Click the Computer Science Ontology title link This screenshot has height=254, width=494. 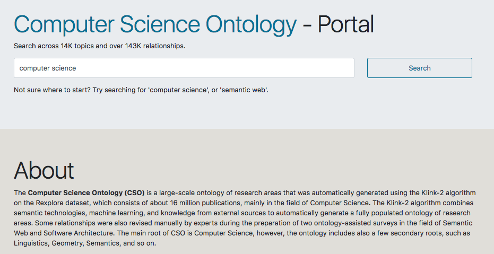tap(155, 24)
